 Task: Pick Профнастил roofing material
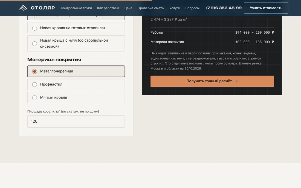click(x=76, y=85)
